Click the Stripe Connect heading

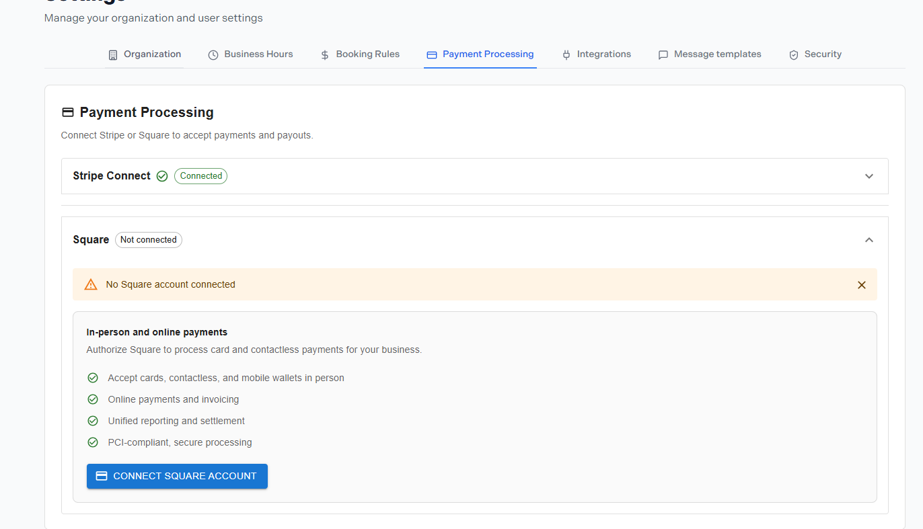[x=112, y=176]
